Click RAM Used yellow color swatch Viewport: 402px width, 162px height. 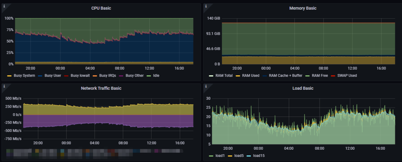coord(238,76)
